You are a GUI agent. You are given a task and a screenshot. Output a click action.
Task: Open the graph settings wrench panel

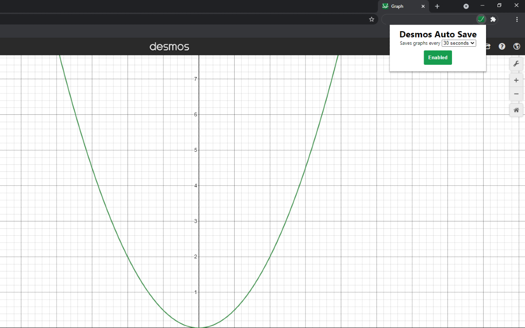516,64
